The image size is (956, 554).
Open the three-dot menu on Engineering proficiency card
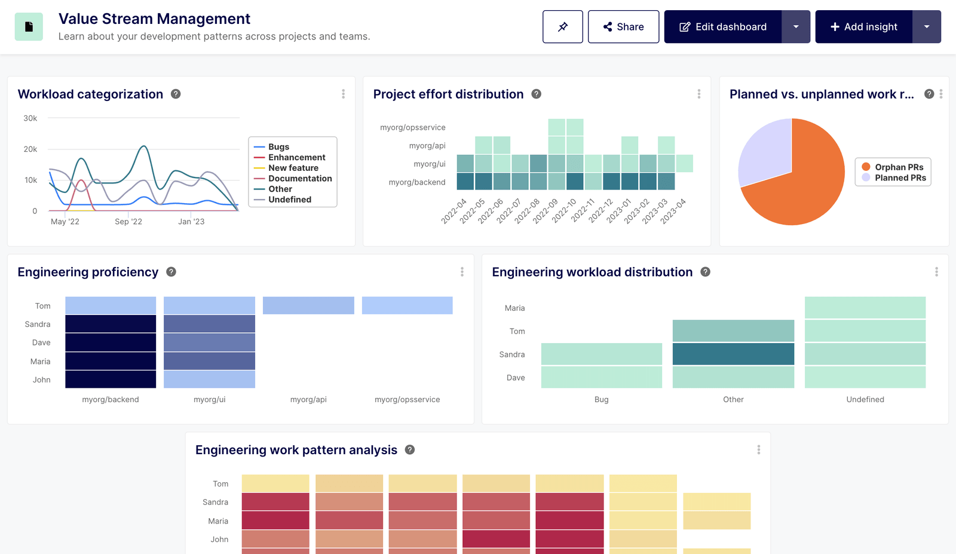(x=462, y=272)
